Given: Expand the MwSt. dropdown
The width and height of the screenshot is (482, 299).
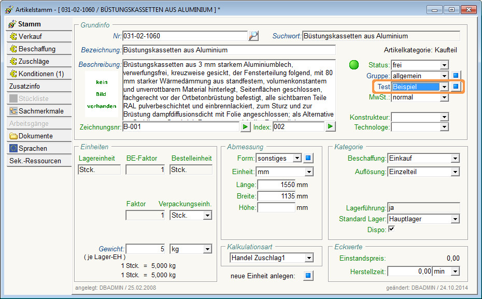Looking at the screenshot, I should pos(444,98).
